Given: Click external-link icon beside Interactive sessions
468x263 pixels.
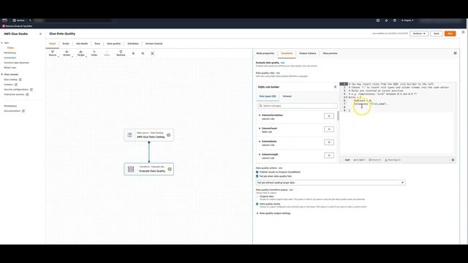Looking at the screenshot, I should coord(27,94).
